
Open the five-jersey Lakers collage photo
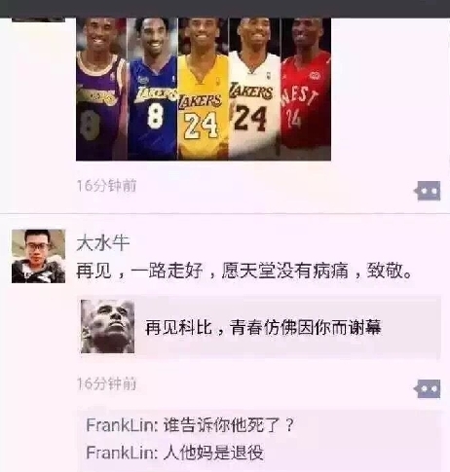click(204, 90)
